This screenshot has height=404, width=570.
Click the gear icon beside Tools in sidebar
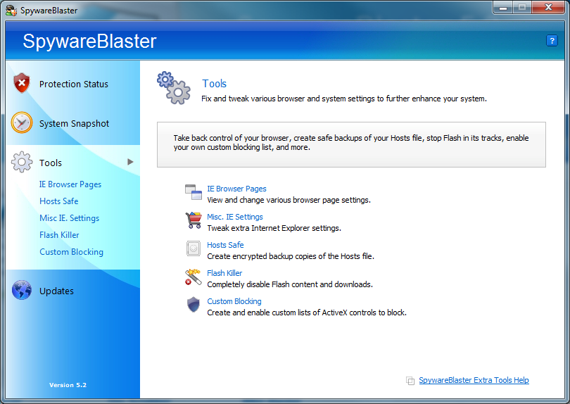(21, 162)
